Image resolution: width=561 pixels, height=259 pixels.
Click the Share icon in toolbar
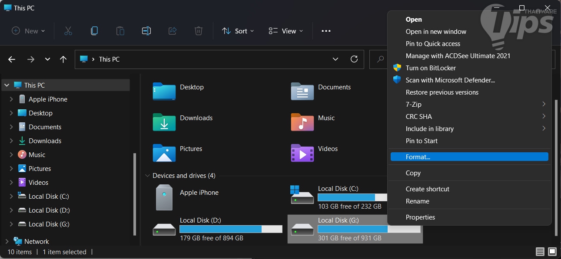point(173,31)
